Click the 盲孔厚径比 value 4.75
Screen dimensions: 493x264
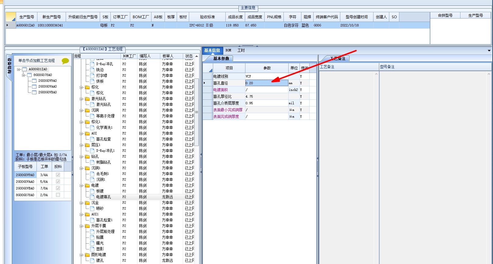click(267, 96)
